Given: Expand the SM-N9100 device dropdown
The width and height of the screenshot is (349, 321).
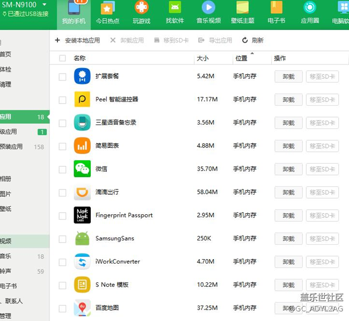Looking at the screenshot, I should [x=44, y=5].
